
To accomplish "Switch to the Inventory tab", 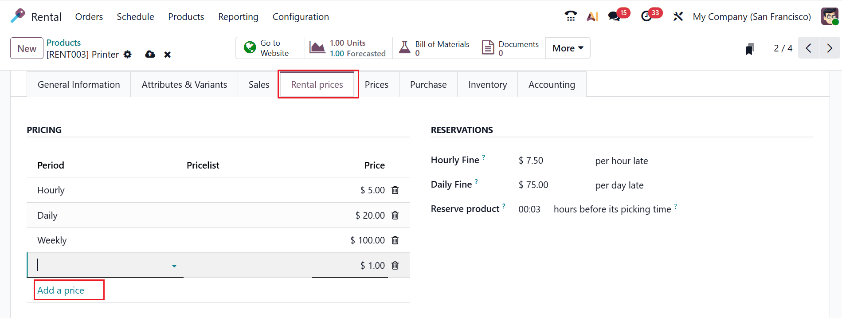I will tap(487, 85).
